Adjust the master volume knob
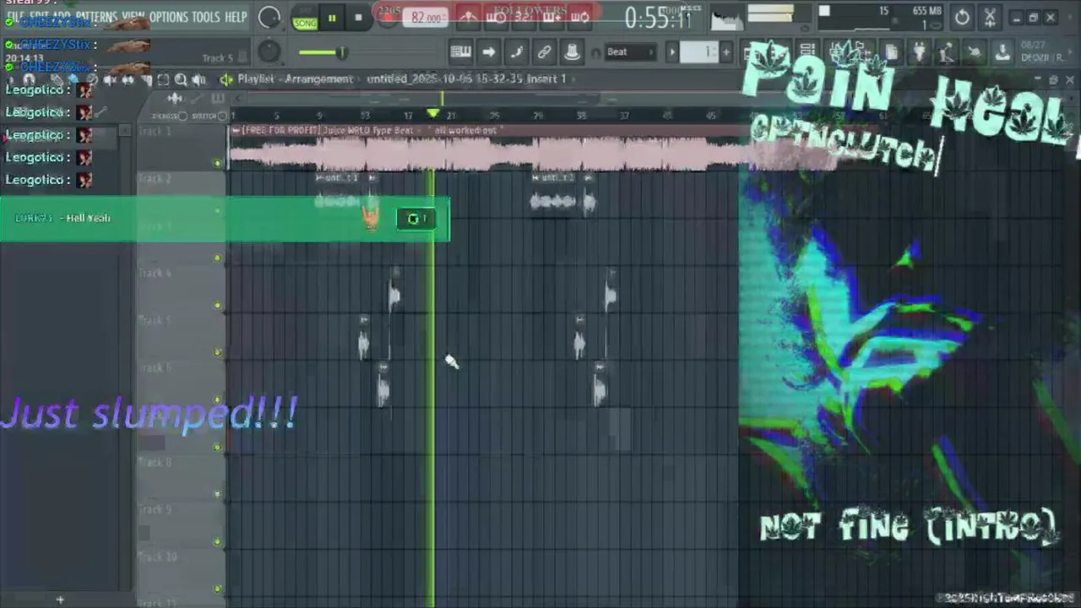 click(269, 17)
